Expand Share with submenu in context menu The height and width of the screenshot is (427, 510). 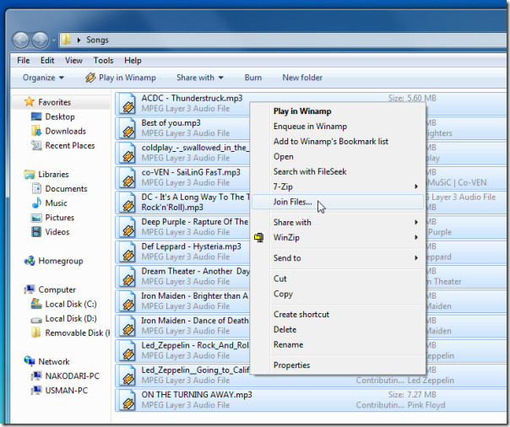coord(416,222)
